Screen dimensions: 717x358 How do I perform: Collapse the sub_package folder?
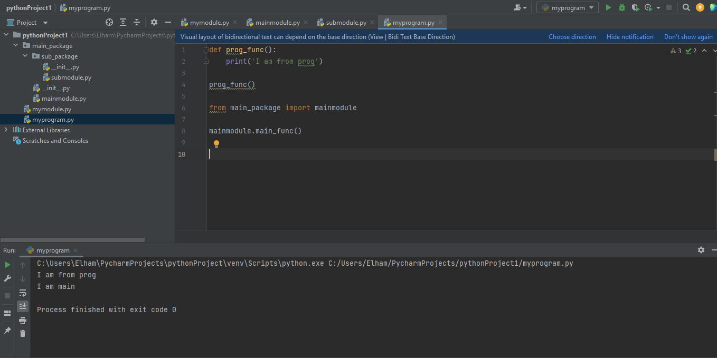(x=25, y=56)
